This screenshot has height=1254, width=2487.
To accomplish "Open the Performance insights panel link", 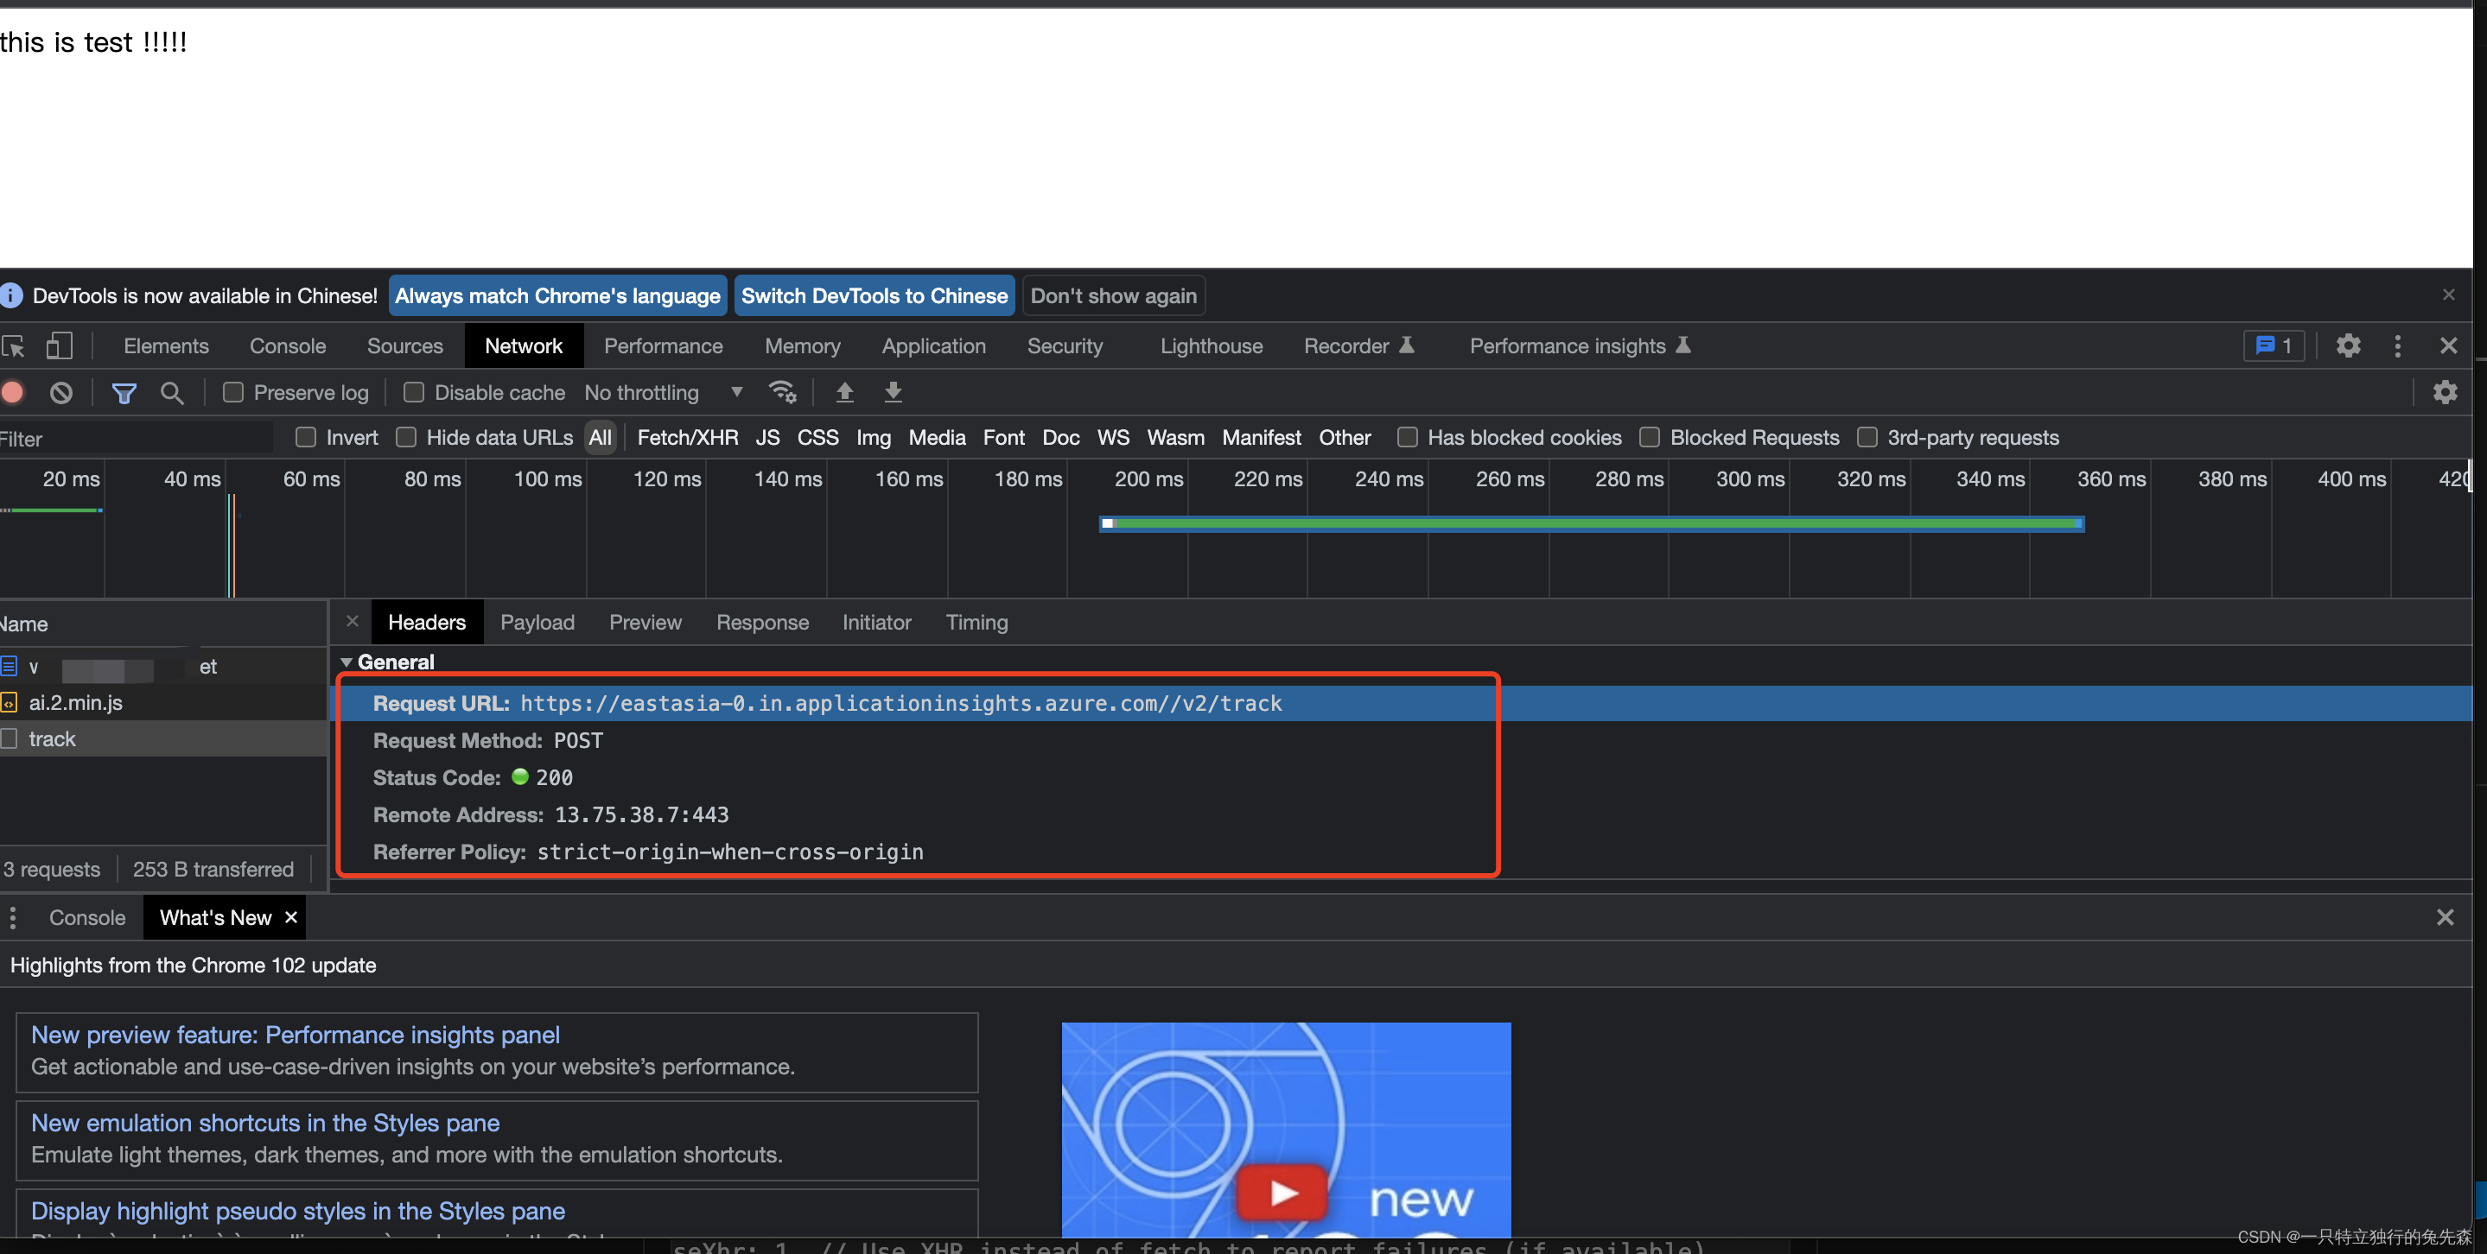I will pyautogui.click(x=295, y=1035).
